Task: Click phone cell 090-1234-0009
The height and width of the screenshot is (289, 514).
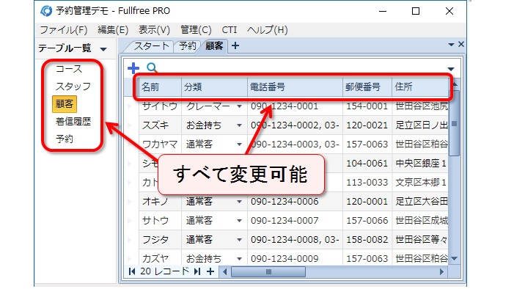Action: (295, 258)
